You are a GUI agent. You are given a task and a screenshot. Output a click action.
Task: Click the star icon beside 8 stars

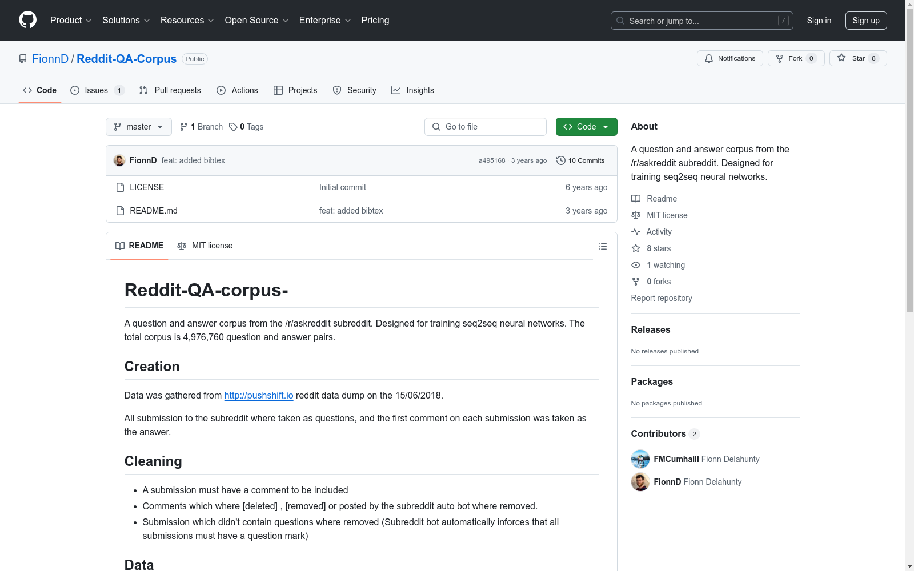[636, 248]
